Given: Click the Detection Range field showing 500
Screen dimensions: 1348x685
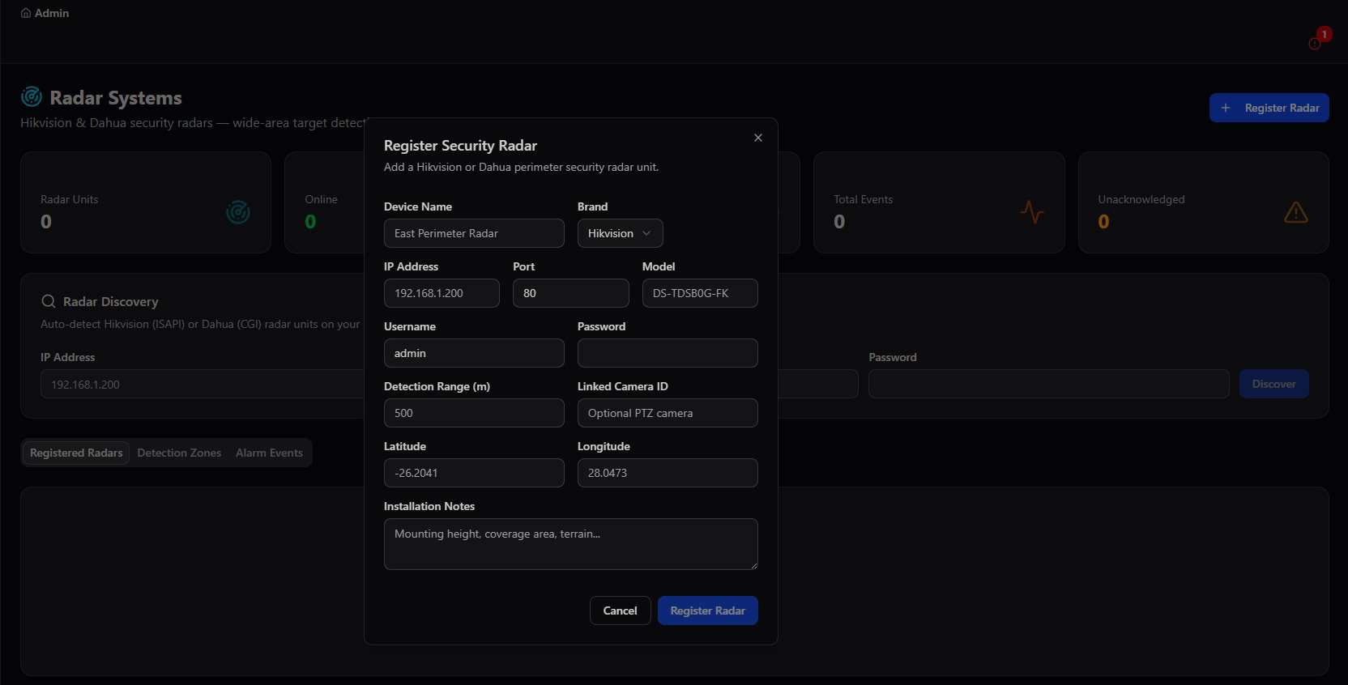Looking at the screenshot, I should [x=474, y=413].
